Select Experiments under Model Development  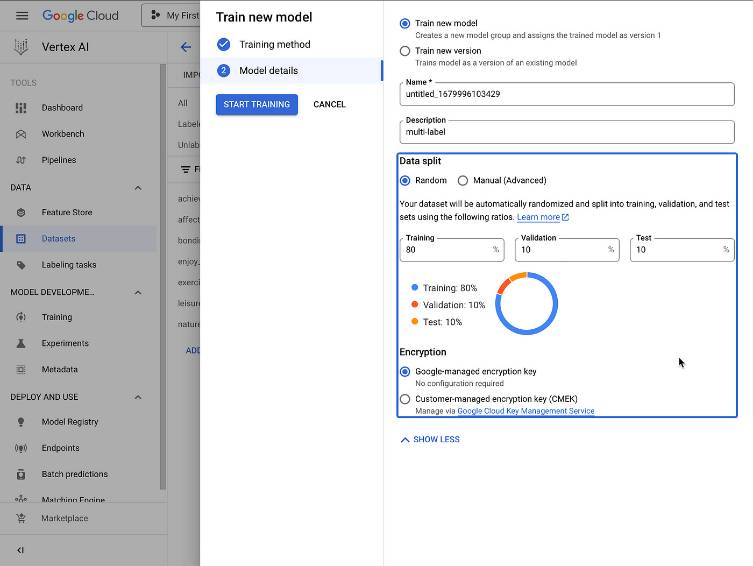65,343
